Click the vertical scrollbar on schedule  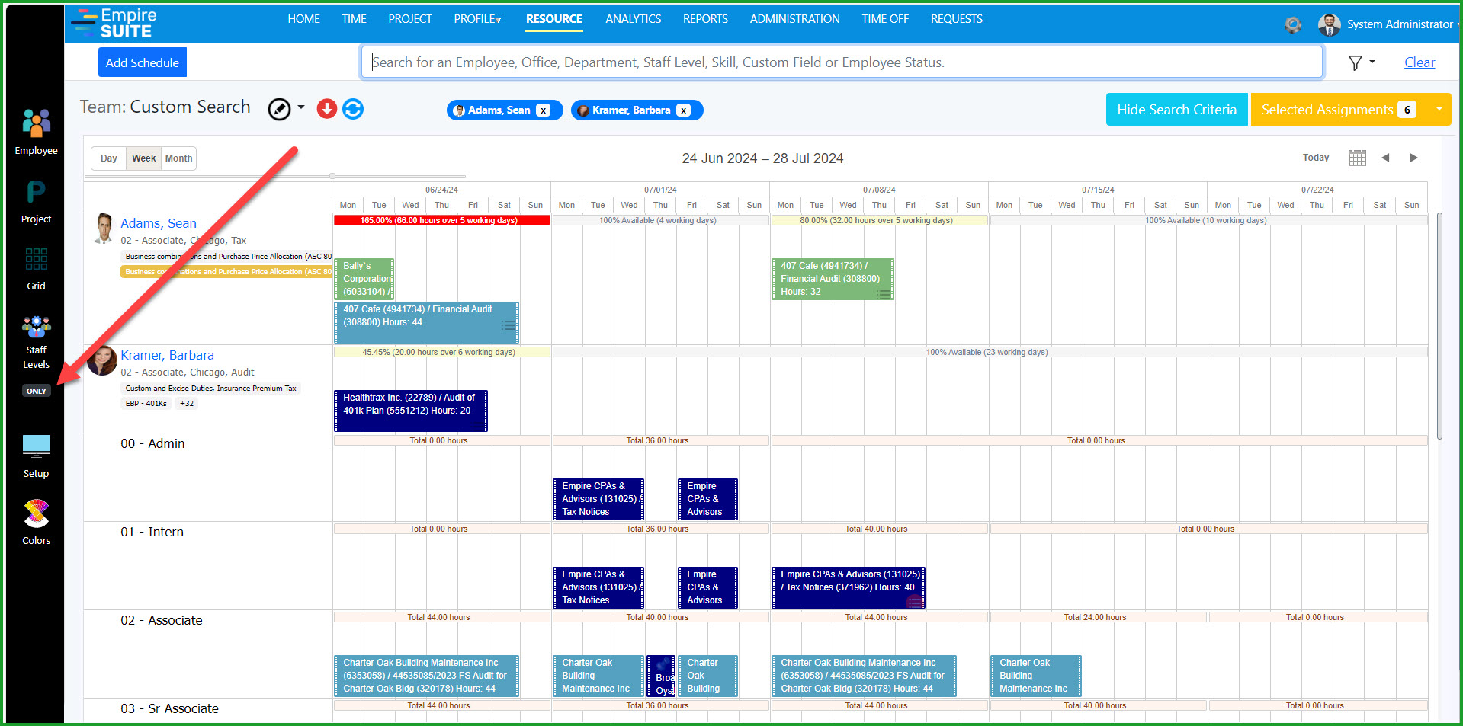point(1439,326)
